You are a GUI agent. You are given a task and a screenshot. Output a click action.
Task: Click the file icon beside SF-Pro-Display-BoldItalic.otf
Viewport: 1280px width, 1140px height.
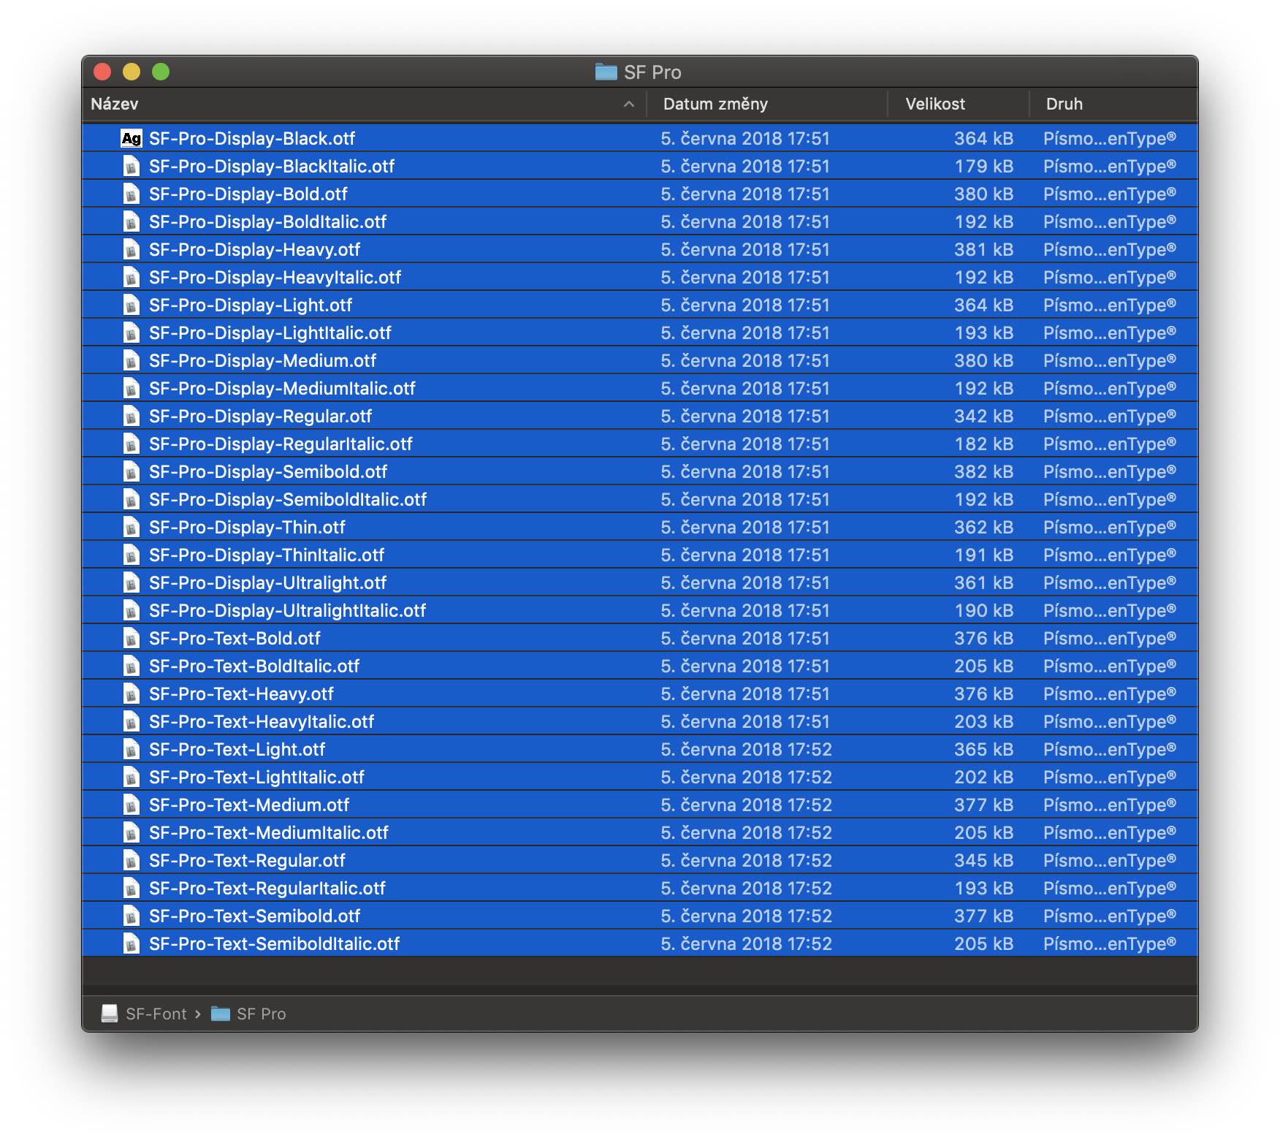132,221
